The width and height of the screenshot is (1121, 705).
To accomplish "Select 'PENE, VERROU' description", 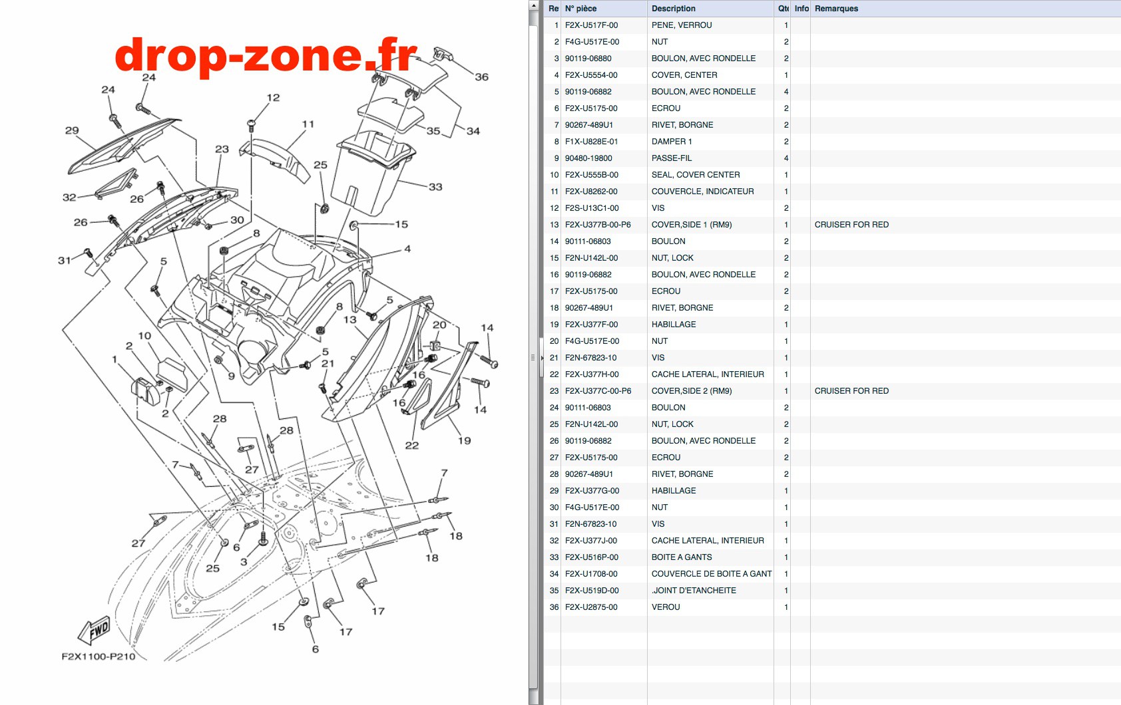I will pyautogui.click(x=682, y=25).
